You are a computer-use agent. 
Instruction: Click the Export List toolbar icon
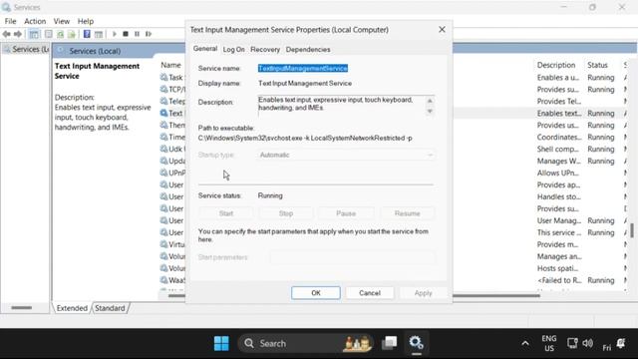(72, 34)
